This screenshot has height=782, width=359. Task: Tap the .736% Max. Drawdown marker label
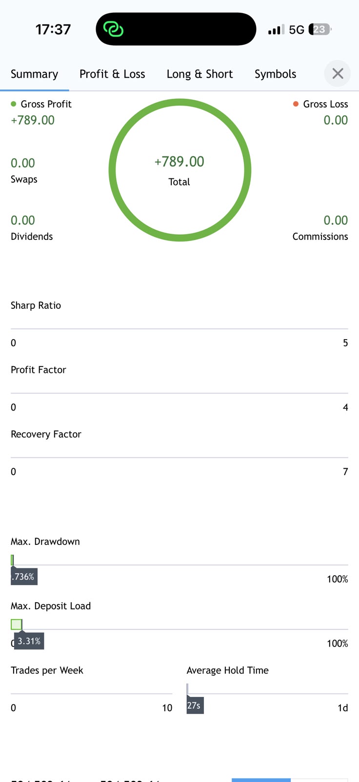point(24,577)
